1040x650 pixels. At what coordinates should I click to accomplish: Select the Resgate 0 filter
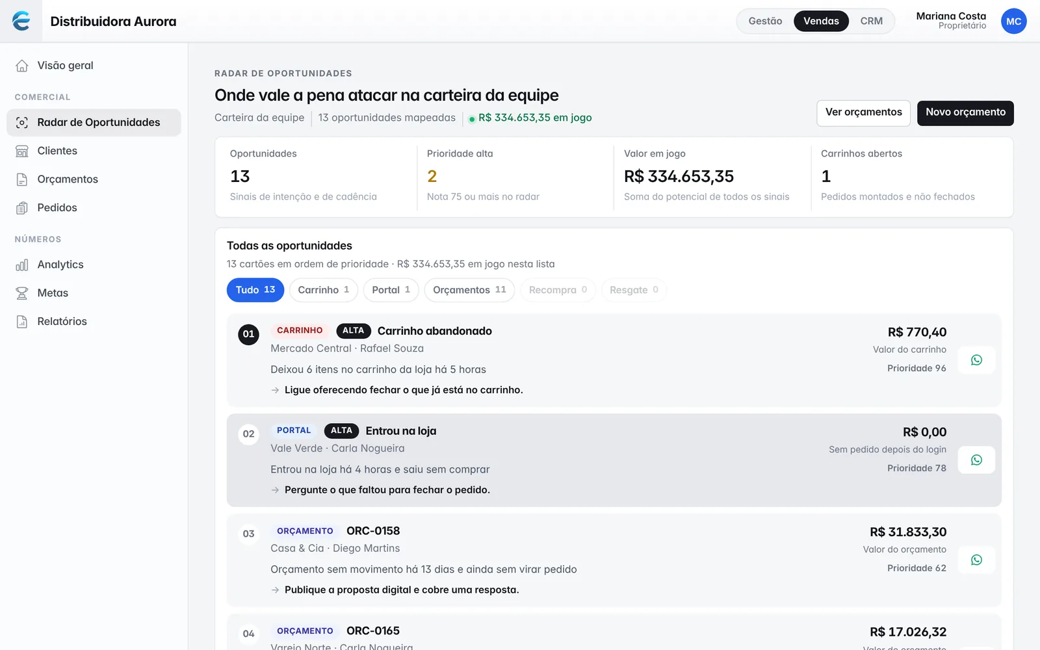tap(634, 290)
